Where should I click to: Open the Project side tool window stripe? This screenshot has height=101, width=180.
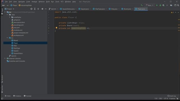coord(2,11)
